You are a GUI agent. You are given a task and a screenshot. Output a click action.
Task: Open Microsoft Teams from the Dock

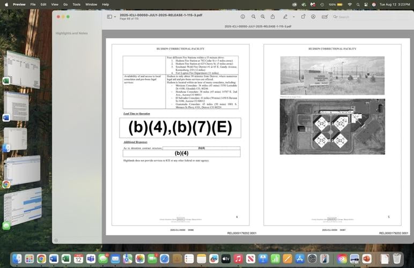(x=91, y=259)
